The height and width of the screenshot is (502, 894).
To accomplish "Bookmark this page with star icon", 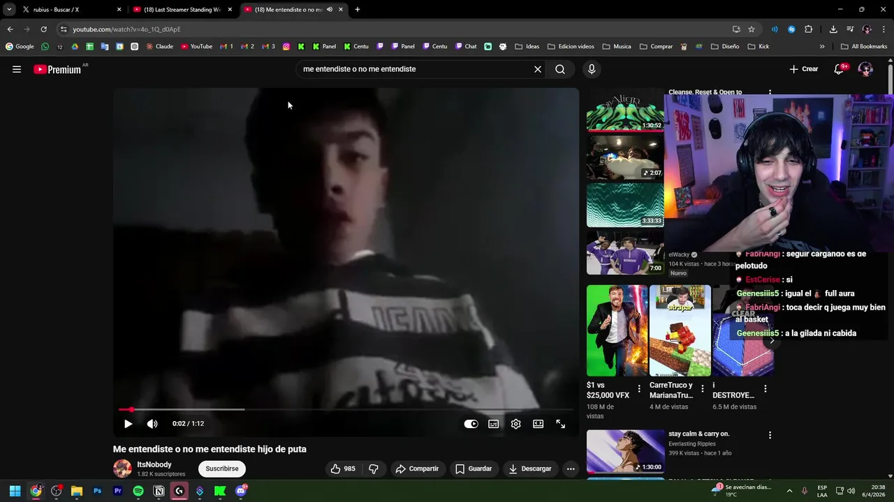I will (752, 29).
